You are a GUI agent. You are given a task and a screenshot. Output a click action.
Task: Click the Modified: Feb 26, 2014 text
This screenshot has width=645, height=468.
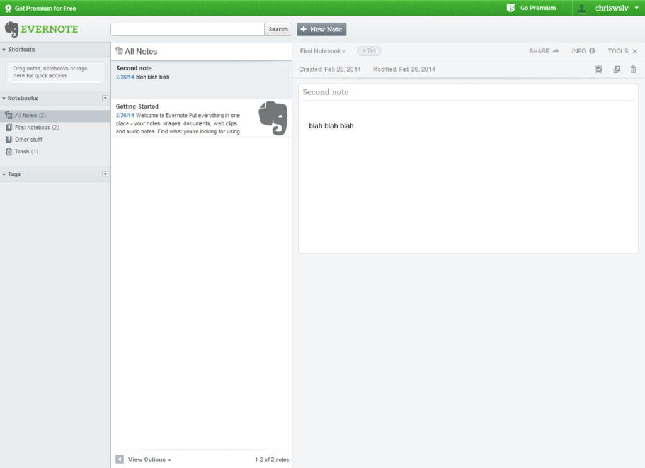[x=404, y=69]
